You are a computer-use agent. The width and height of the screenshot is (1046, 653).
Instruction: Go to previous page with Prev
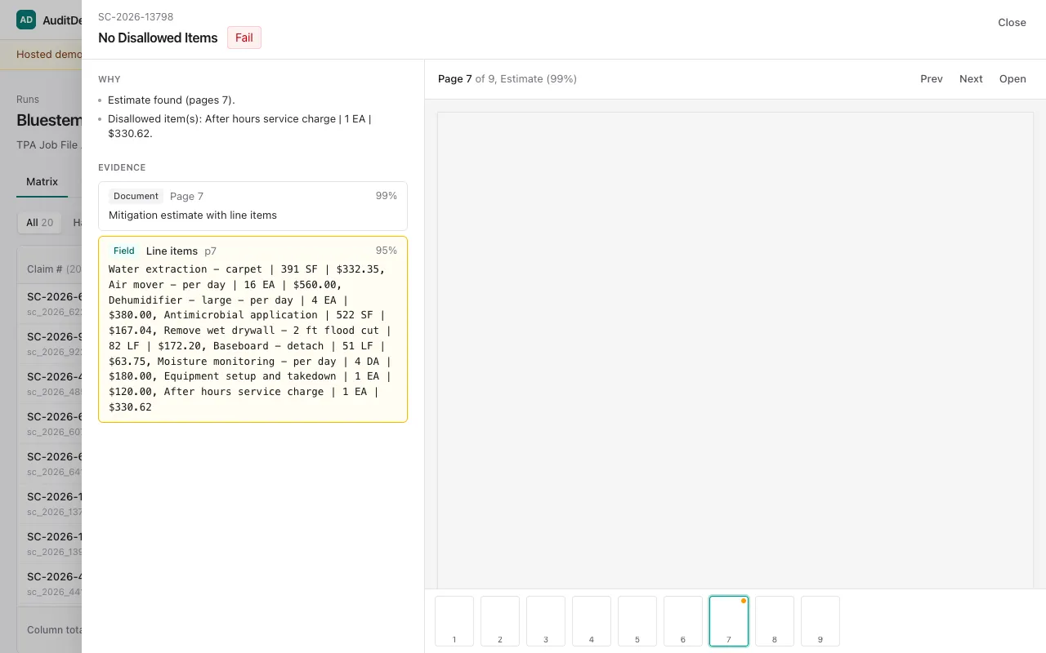coord(932,79)
